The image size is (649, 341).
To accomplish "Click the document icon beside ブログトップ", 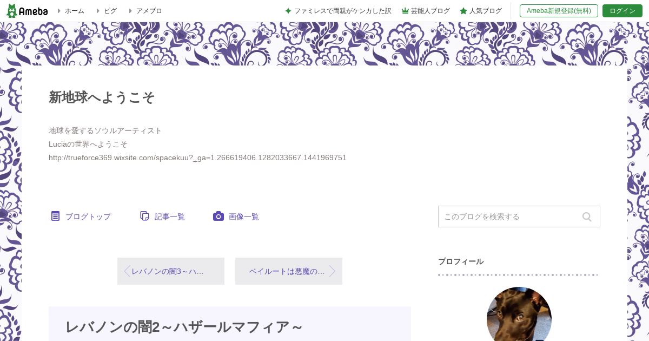I will point(55,216).
